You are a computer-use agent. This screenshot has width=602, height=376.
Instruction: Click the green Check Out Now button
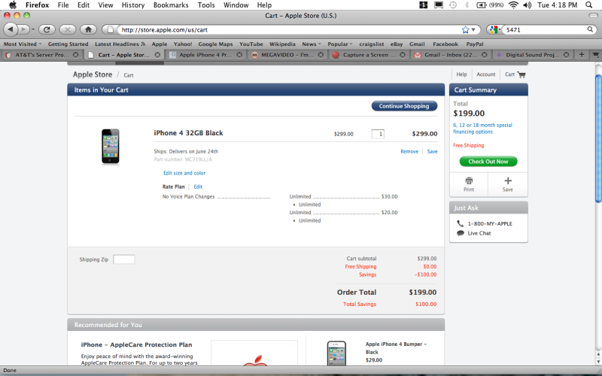pyautogui.click(x=488, y=162)
